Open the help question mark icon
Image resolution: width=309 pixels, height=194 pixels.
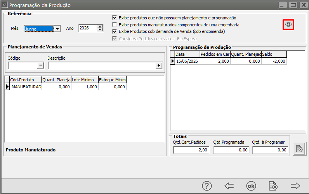pos(207,186)
